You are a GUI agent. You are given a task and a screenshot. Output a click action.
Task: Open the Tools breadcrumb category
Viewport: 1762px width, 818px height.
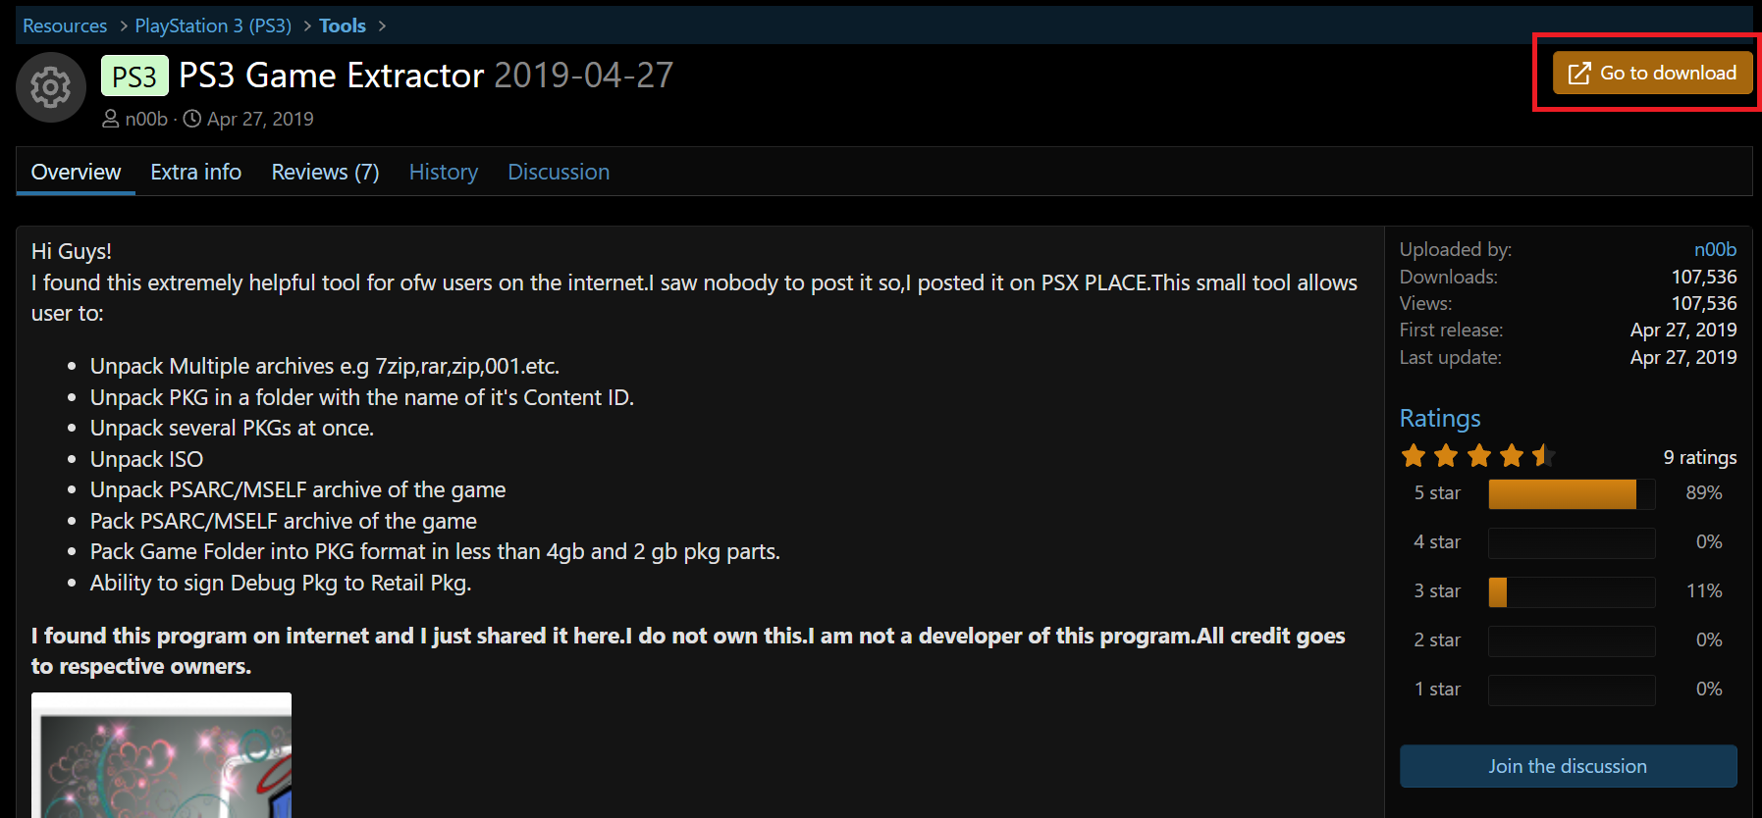click(343, 26)
